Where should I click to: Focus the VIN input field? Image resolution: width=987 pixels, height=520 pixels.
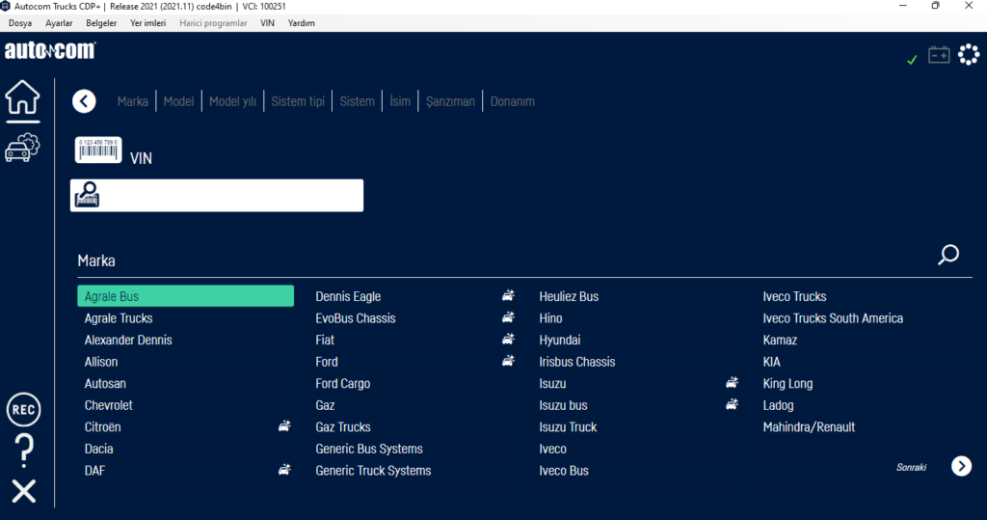point(217,196)
